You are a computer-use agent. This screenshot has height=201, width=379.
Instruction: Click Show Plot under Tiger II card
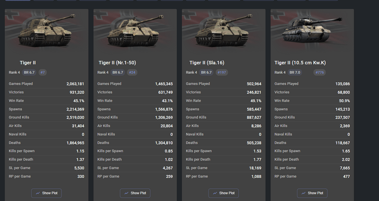(x=46, y=193)
